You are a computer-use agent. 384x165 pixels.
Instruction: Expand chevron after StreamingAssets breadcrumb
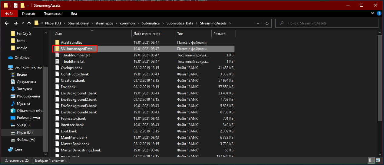(230, 23)
